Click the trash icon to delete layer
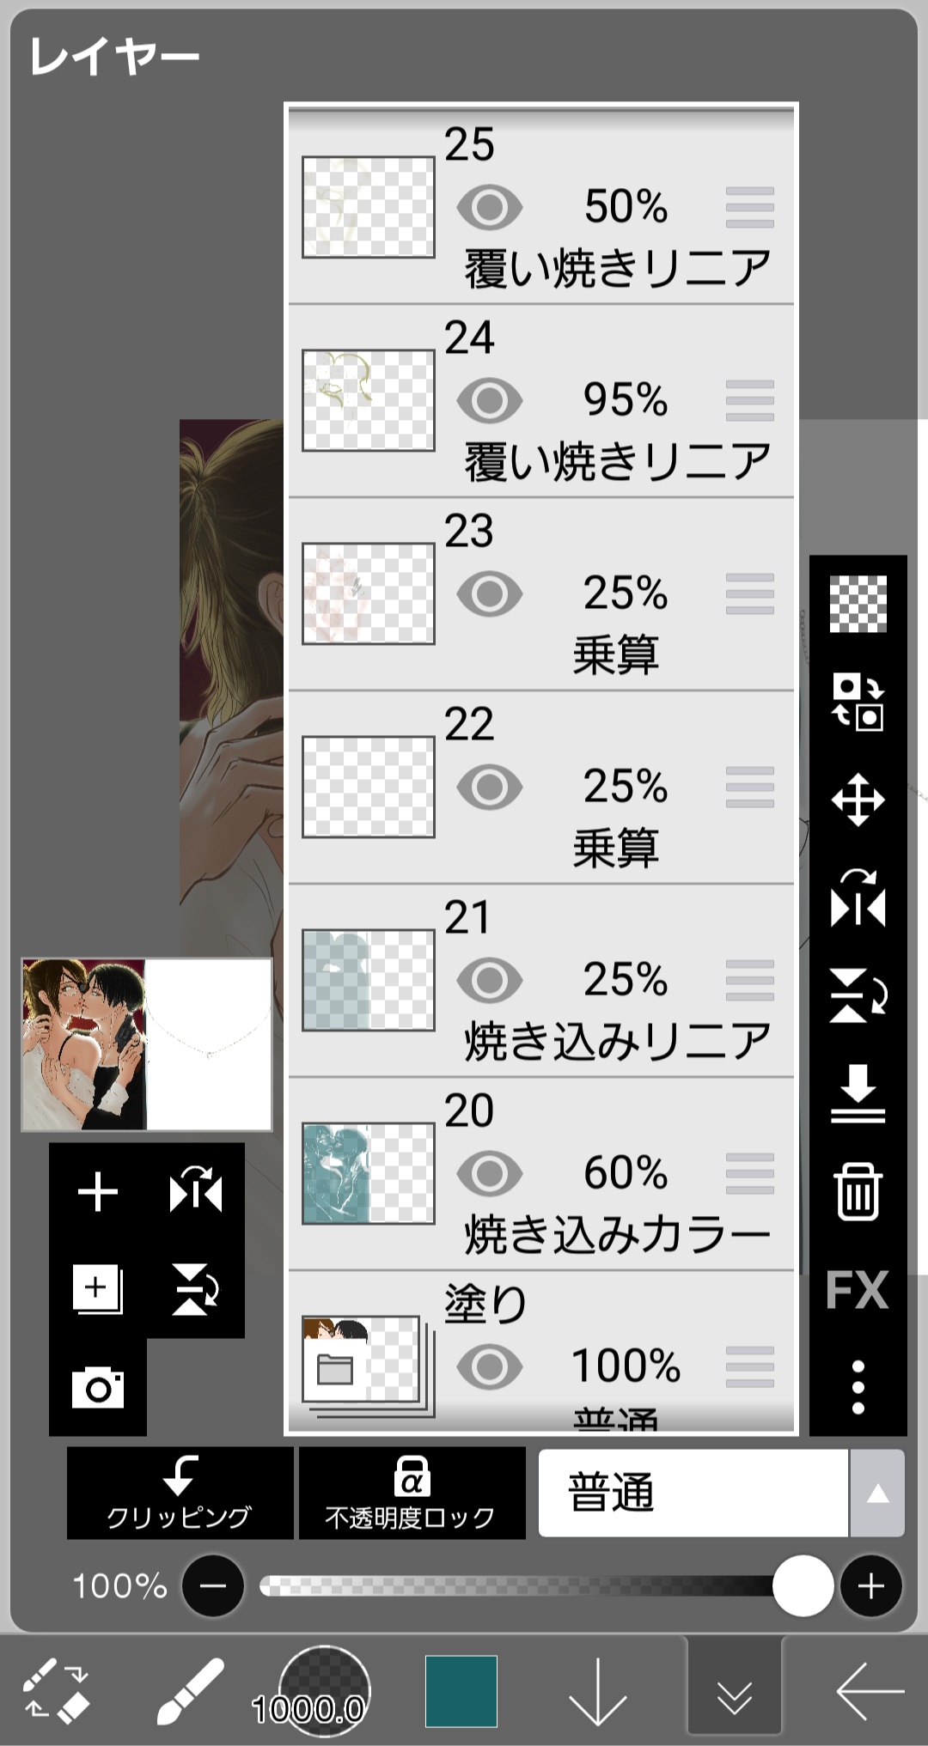This screenshot has width=928, height=1746. click(858, 1191)
